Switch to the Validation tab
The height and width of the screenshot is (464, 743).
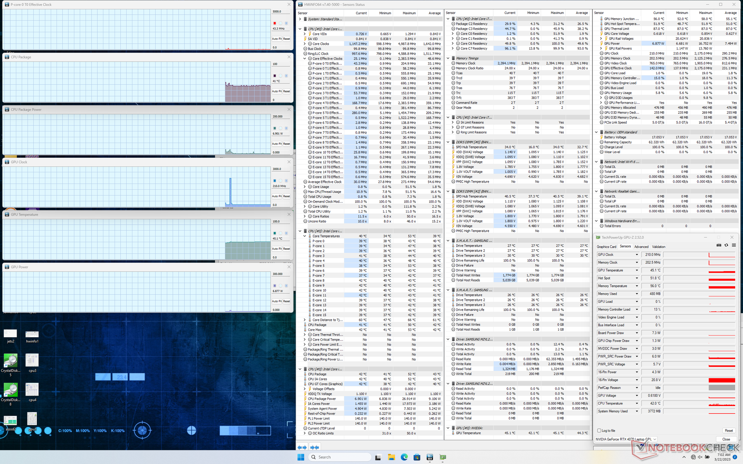click(659, 247)
